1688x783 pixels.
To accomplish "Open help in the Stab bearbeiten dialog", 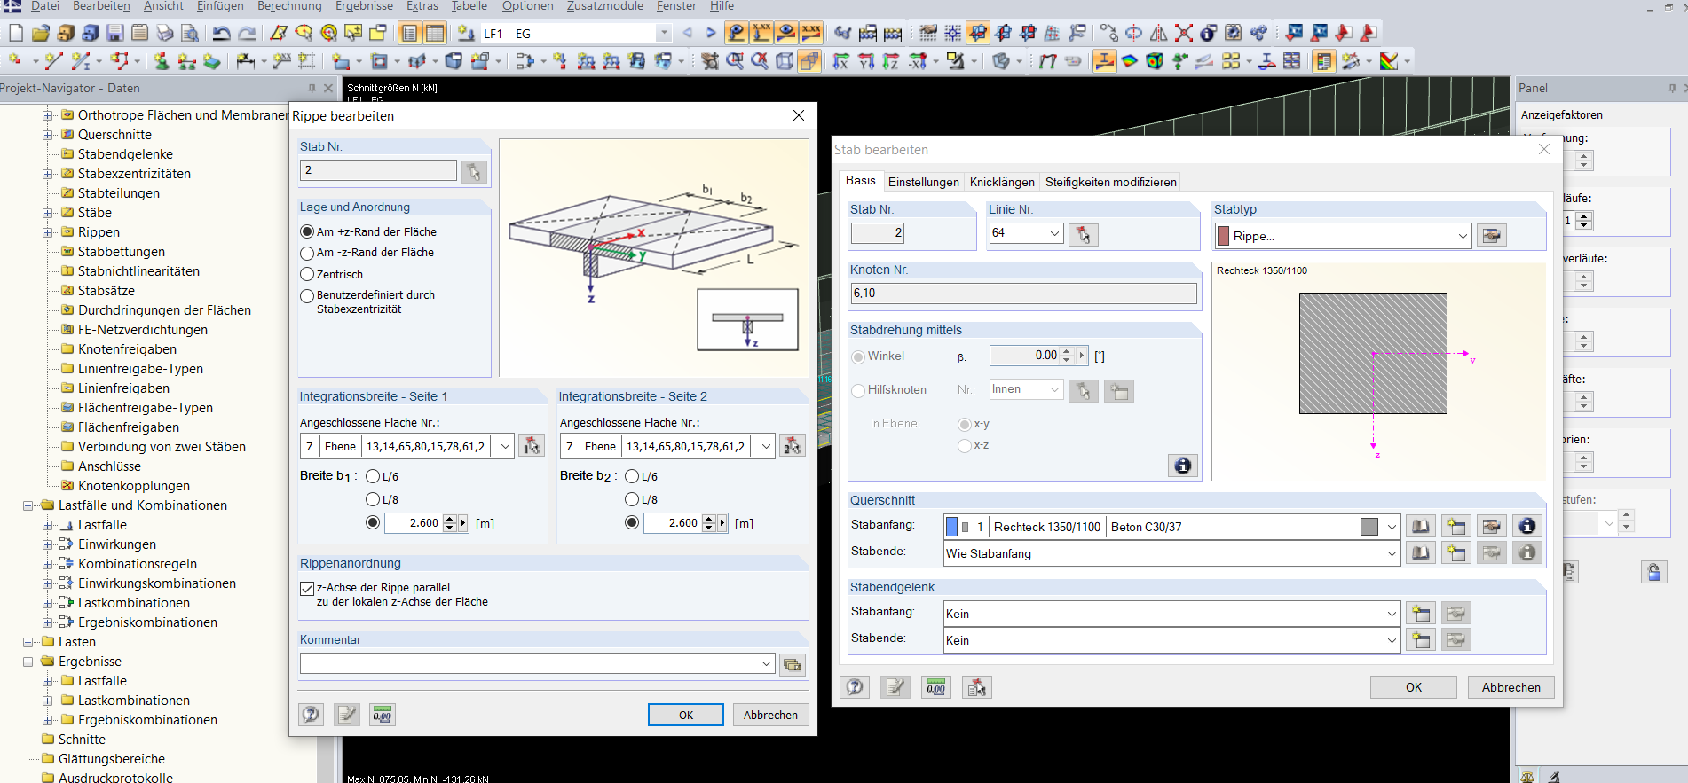I will pos(855,687).
